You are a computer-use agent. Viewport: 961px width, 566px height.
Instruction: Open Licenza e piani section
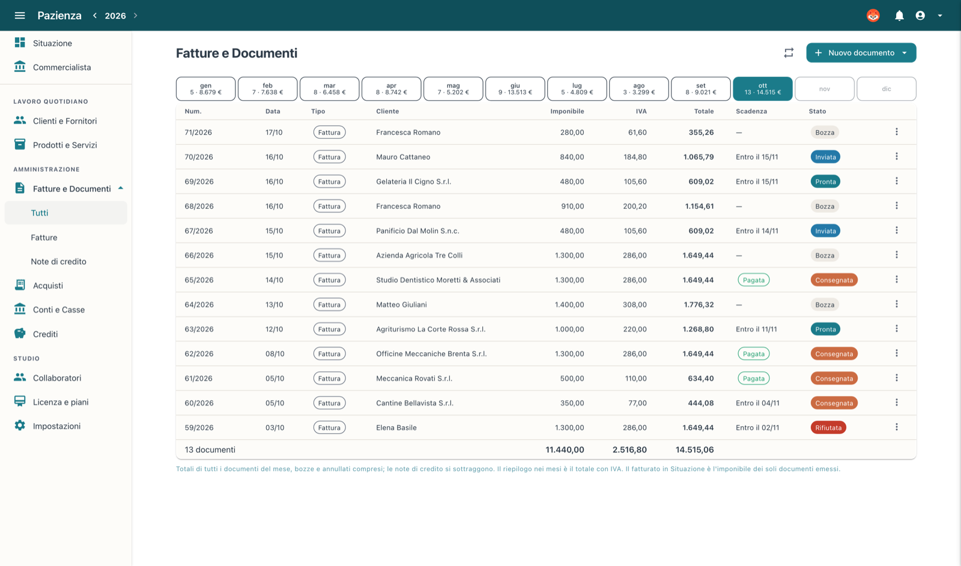click(66, 402)
